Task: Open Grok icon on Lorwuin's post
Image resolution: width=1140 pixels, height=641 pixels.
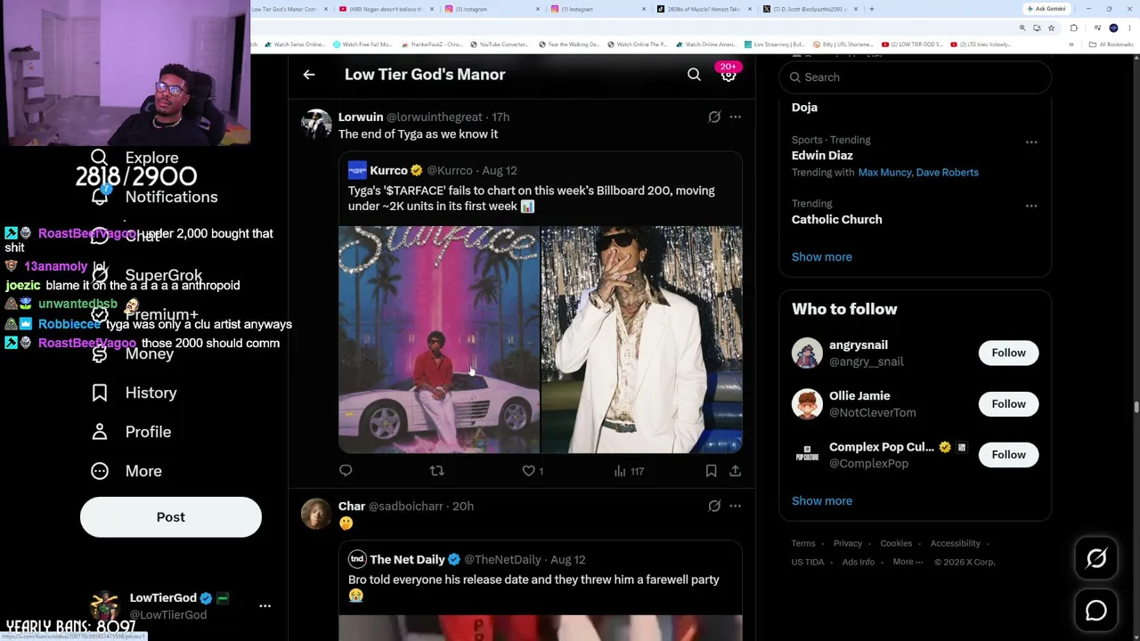Action: point(714,117)
